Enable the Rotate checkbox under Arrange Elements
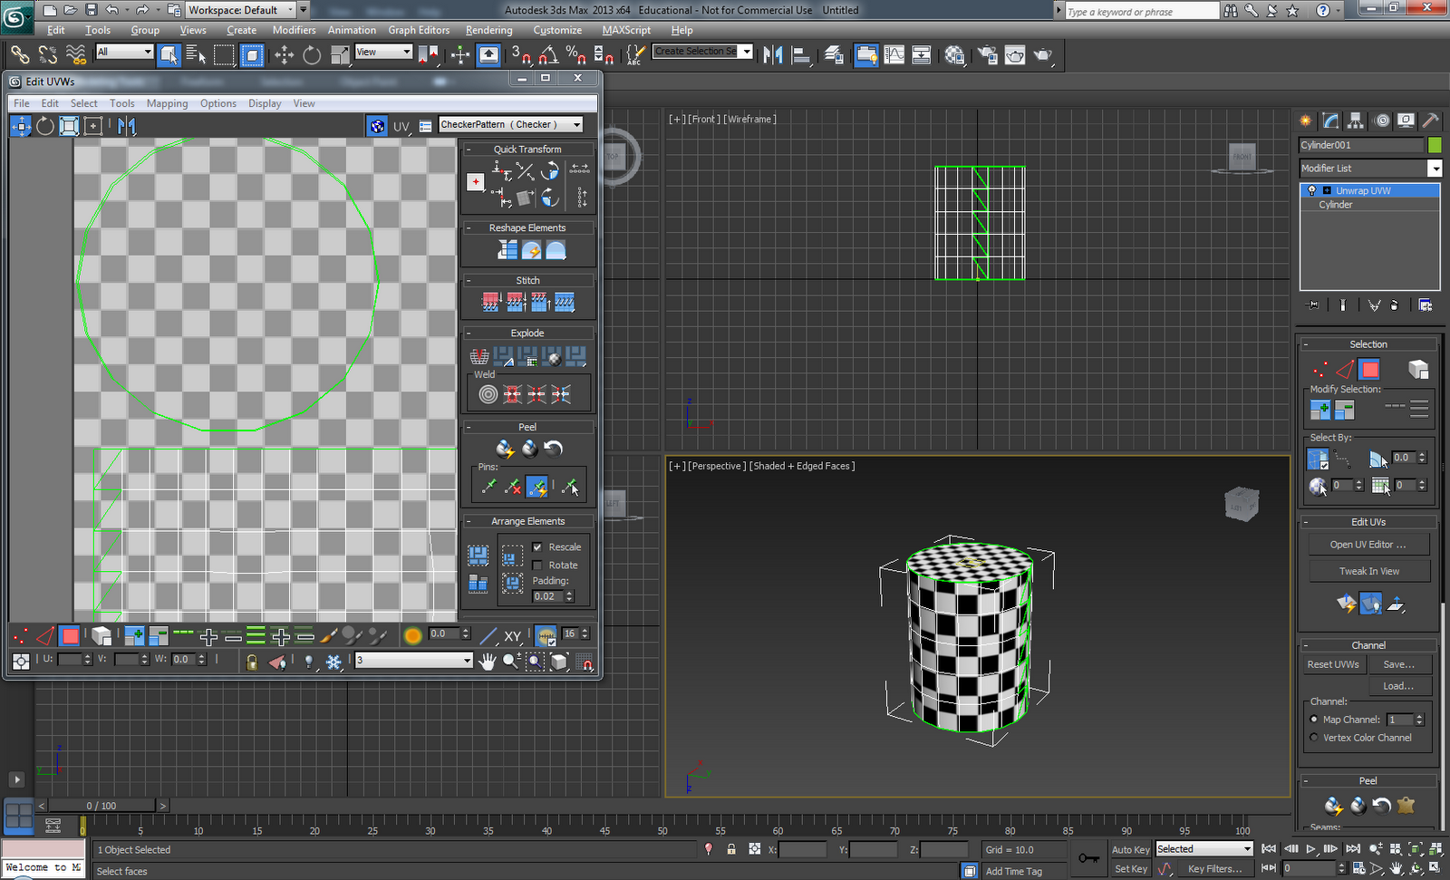The image size is (1450, 880). pos(538,564)
